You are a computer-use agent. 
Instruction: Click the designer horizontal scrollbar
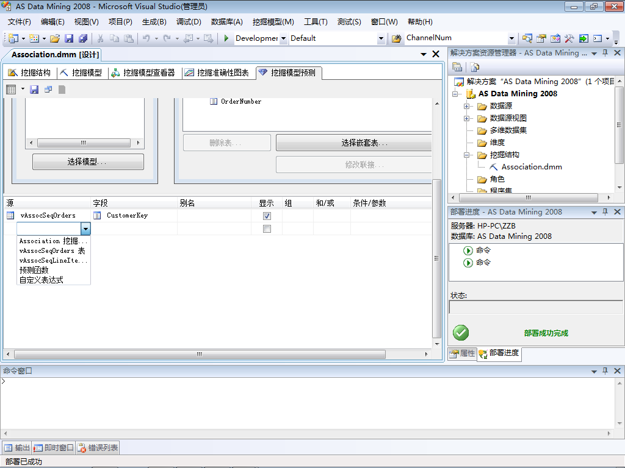pyautogui.click(x=200, y=354)
